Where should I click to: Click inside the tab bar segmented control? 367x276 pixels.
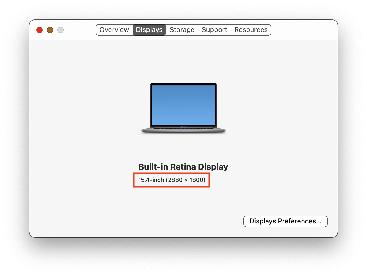(x=183, y=30)
